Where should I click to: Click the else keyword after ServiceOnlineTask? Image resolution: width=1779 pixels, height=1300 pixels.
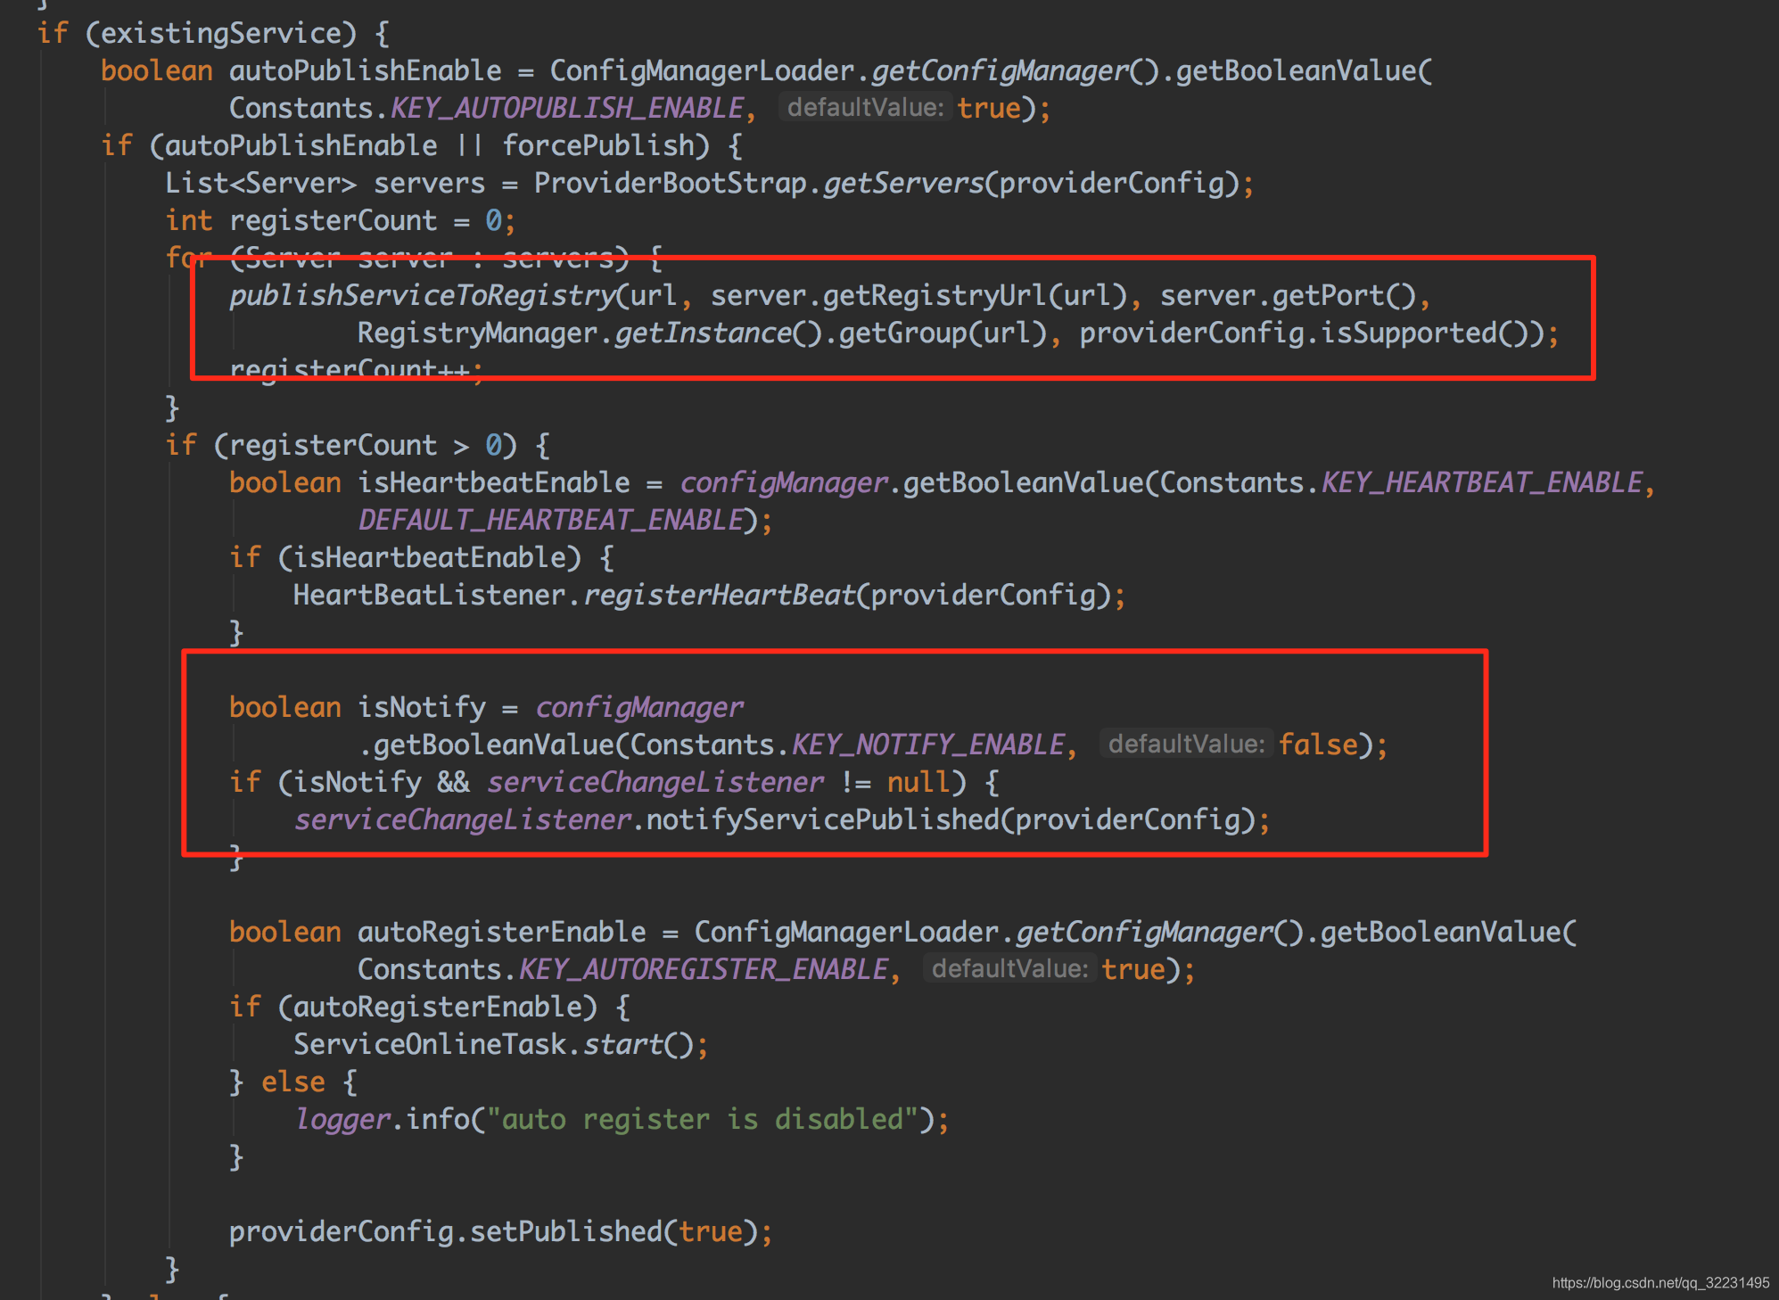pyautogui.click(x=292, y=1082)
